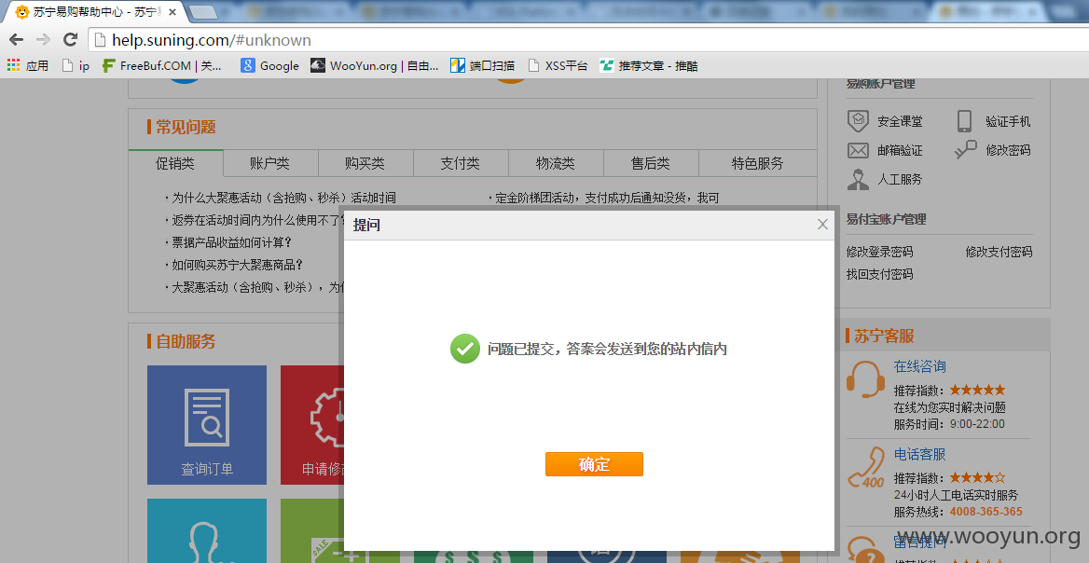Open the 在线咨询 link
The width and height of the screenshot is (1089, 563).
pyautogui.click(x=919, y=366)
